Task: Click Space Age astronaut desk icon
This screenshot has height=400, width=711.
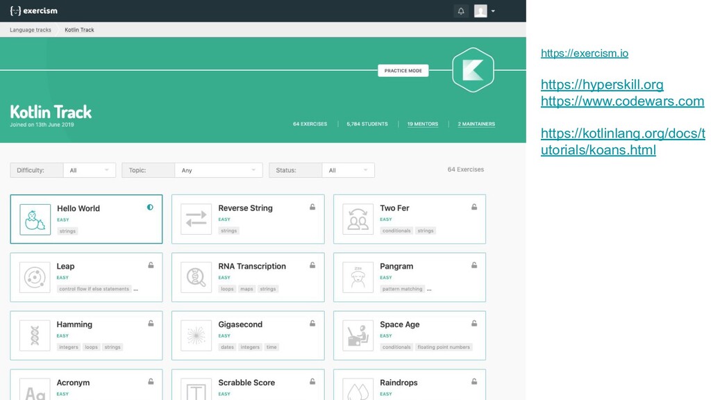Action: 358,335
